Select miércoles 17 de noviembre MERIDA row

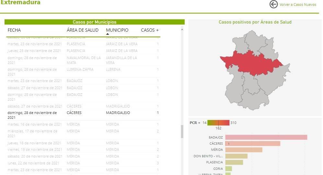point(83,133)
